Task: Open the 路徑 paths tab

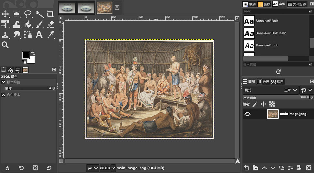Action: pos(277,82)
